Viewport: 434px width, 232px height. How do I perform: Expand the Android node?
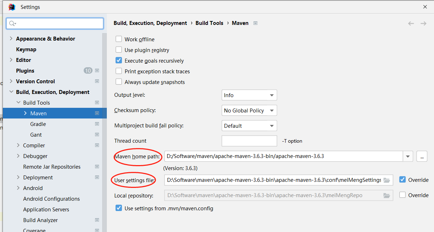coord(18,188)
